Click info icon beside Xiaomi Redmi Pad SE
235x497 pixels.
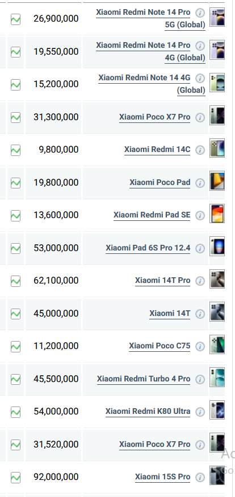(x=200, y=216)
